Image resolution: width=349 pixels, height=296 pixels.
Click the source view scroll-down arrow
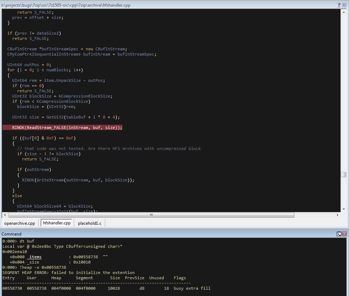[x=343, y=209]
